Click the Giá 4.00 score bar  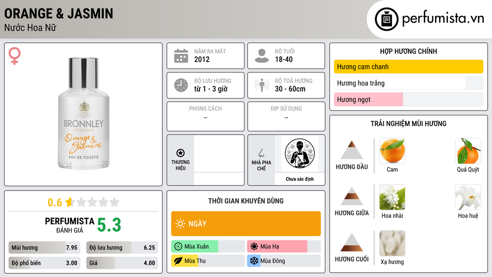click(122, 263)
